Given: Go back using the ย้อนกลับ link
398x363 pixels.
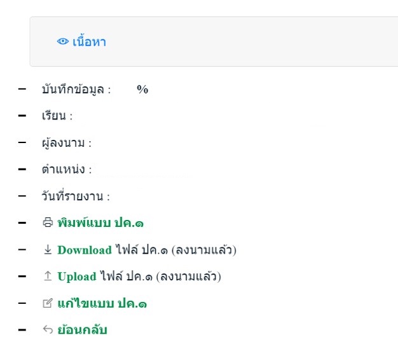Looking at the screenshot, I should 82,331.
